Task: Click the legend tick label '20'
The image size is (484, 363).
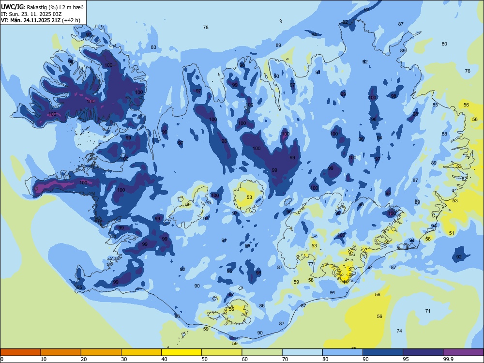Action: click(x=84, y=359)
